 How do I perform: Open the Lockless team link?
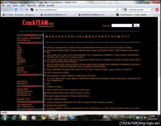click(x=74, y=90)
